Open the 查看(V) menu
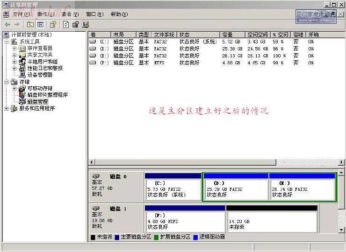346x252 pixels. click(70, 14)
